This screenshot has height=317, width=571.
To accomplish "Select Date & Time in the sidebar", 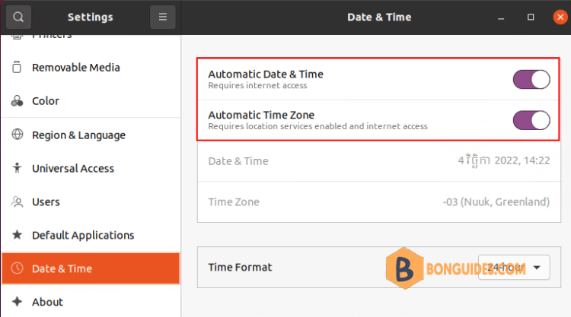I will 91,268.
